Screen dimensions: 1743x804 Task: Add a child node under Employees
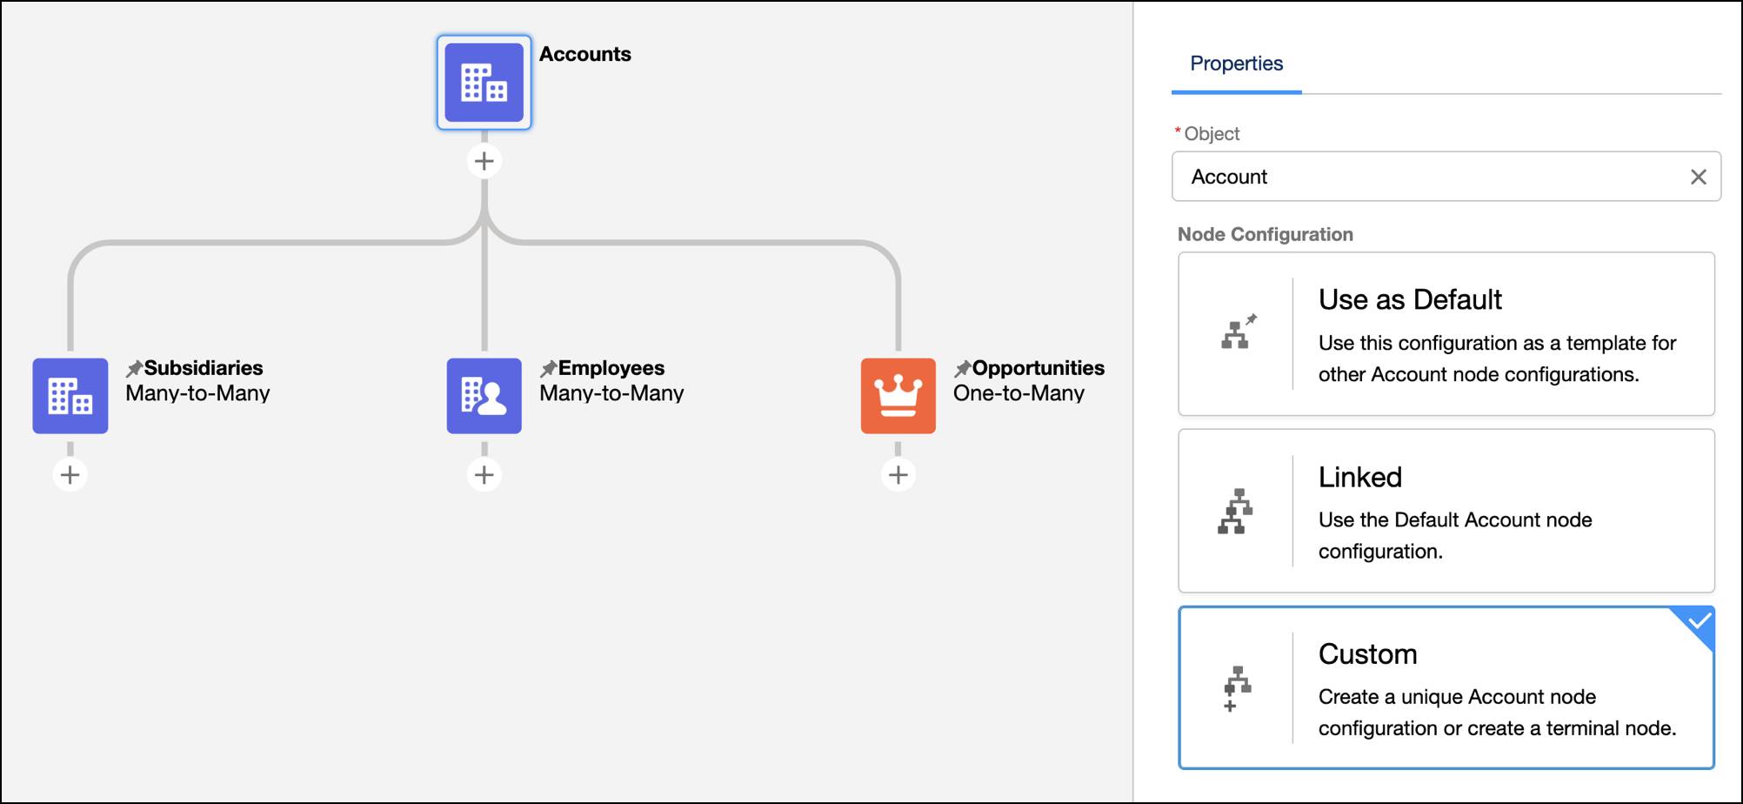click(x=484, y=474)
